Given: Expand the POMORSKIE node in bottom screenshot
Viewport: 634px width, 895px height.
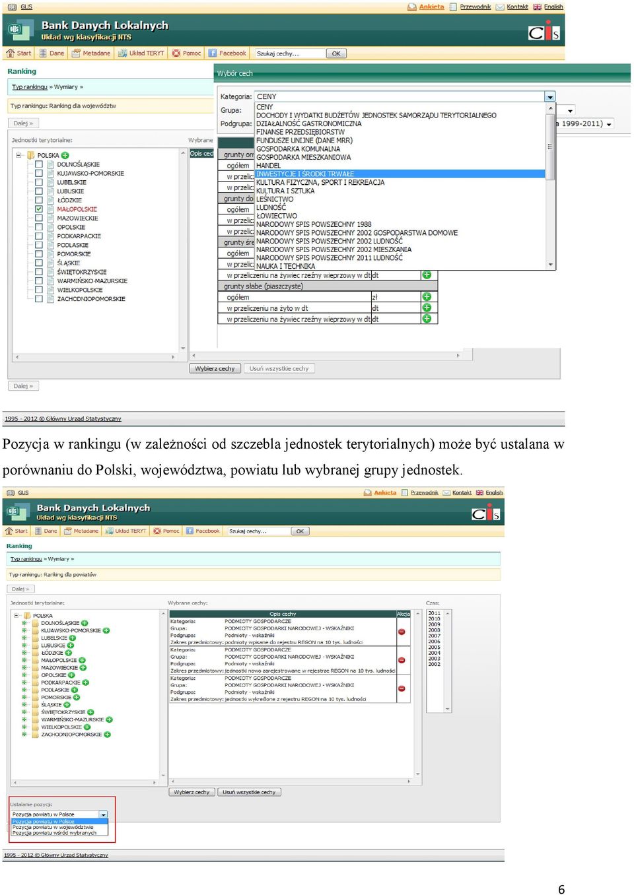Looking at the screenshot, I should click(x=24, y=697).
